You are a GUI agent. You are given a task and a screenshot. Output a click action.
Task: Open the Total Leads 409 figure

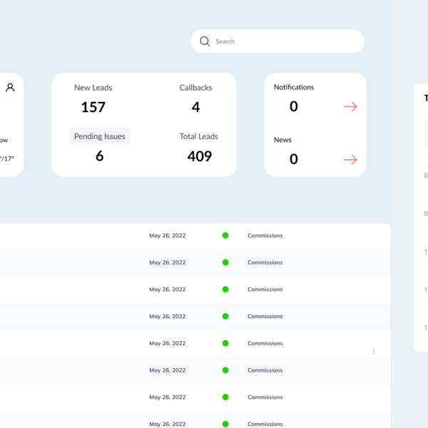[199, 156]
